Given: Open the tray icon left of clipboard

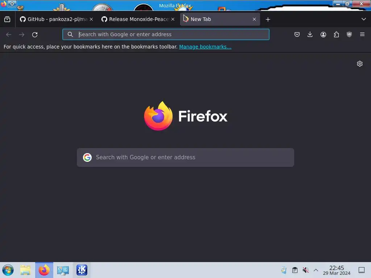Looking at the screenshot, I should pos(284,270).
